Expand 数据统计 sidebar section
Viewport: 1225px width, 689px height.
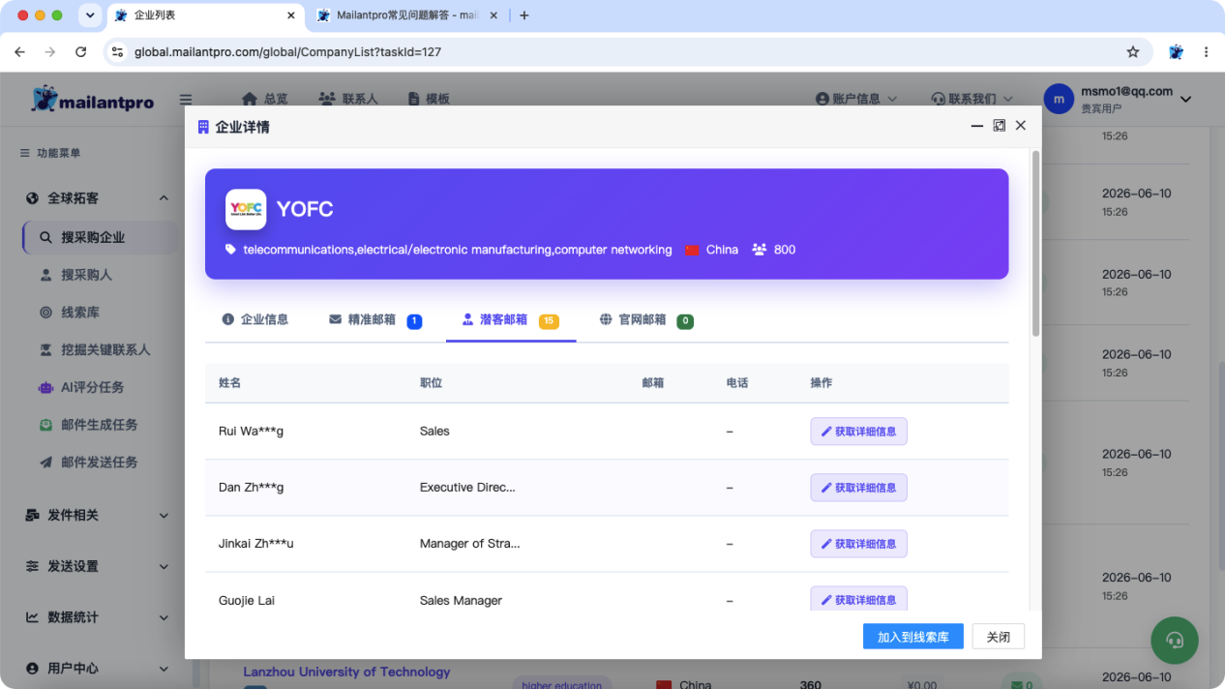[97, 617]
